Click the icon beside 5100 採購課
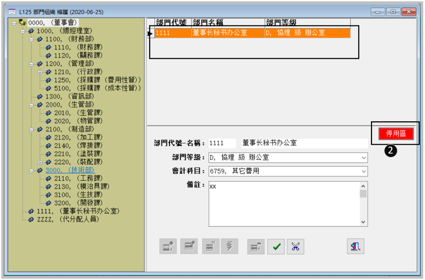Viewport: 425px width, 280px height. click(x=49, y=88)
